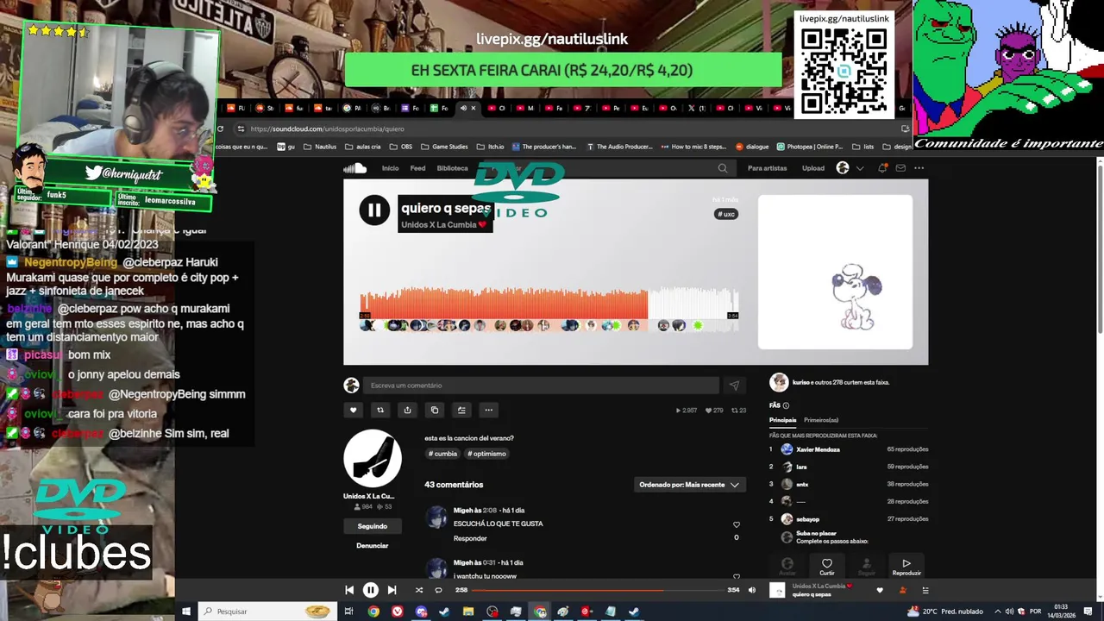
Task: Click the Pesquisar taskbar search box
Action: tap(267, 612)
